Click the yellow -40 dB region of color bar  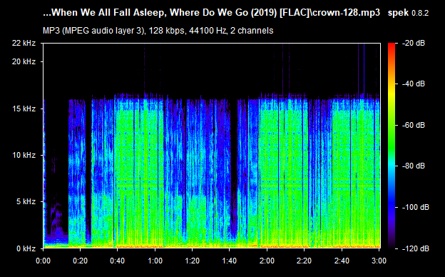(x=392, y=84)
